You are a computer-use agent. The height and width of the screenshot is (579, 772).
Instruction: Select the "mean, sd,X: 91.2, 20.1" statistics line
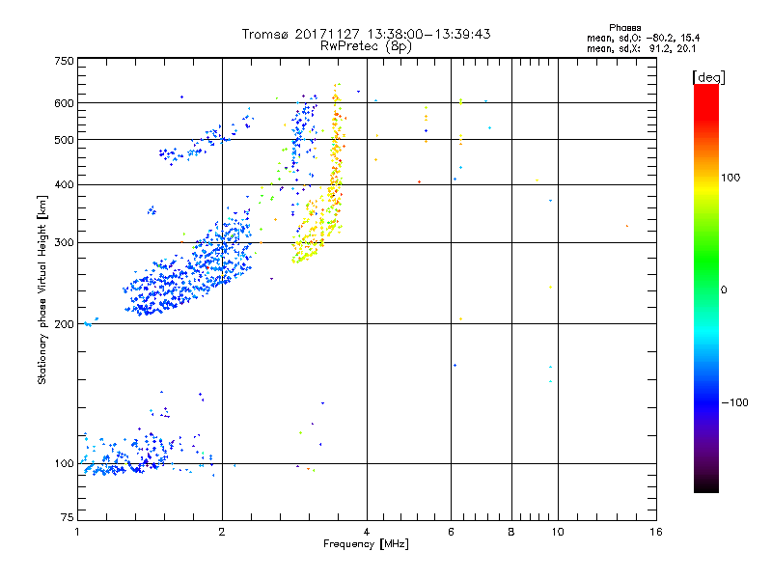pyautogui.click(x=641, y=49)
